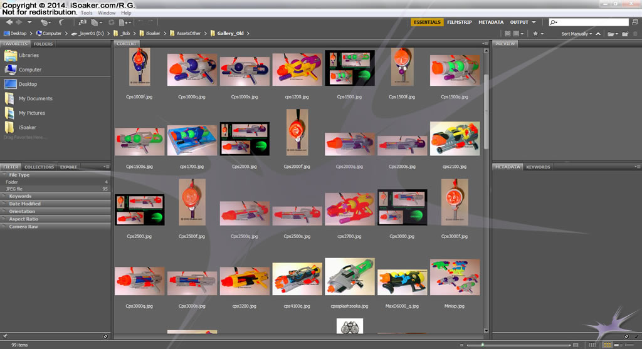
Task: Select the Cps1000q.jpg thumbnail
Action: click(x=192, y=70)
